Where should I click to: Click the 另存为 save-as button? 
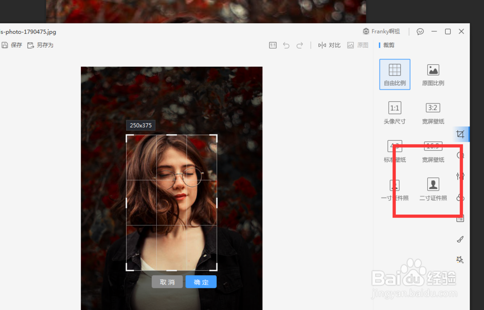[41, 45]
